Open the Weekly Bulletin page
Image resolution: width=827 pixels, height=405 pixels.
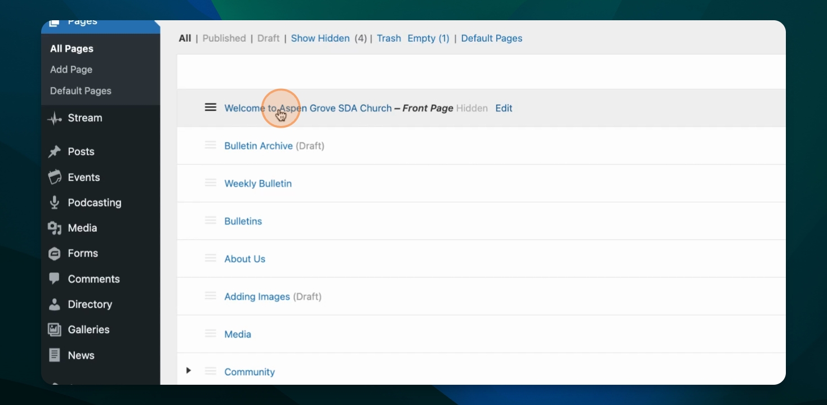point(258,183)
